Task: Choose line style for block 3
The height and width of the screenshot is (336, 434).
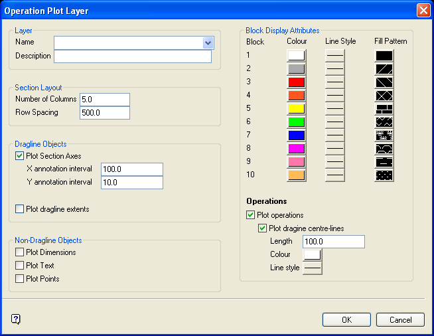Action: (x=335, y=82)
